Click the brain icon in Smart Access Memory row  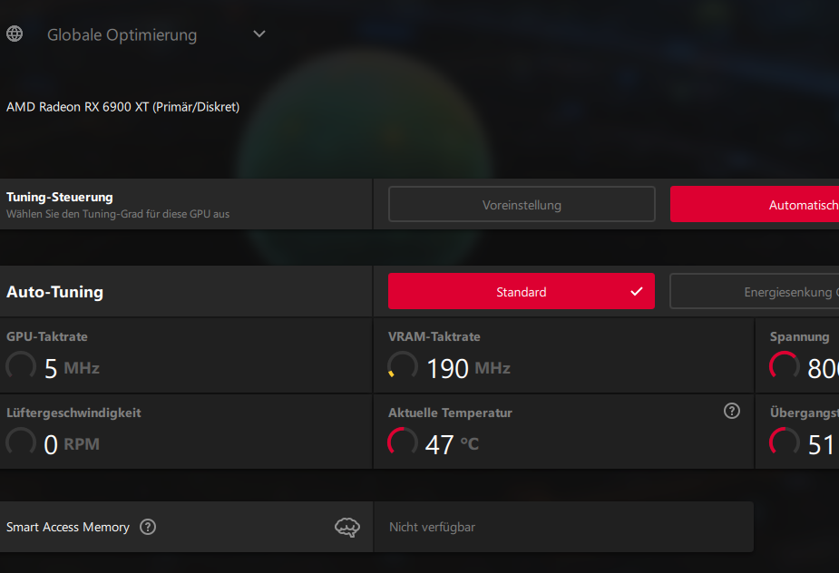click(x=347, y=528)
